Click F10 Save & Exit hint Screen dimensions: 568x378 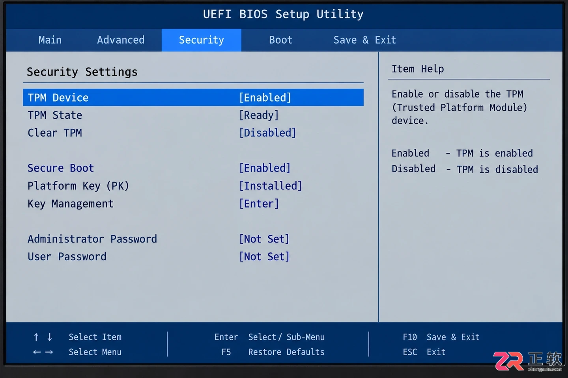coord(441,337)
